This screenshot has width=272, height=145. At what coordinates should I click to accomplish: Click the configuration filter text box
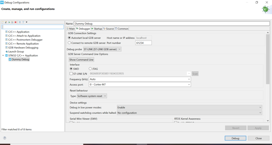(33, 27)
